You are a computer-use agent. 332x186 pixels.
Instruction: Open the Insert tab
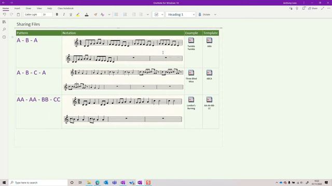(17, 8)
